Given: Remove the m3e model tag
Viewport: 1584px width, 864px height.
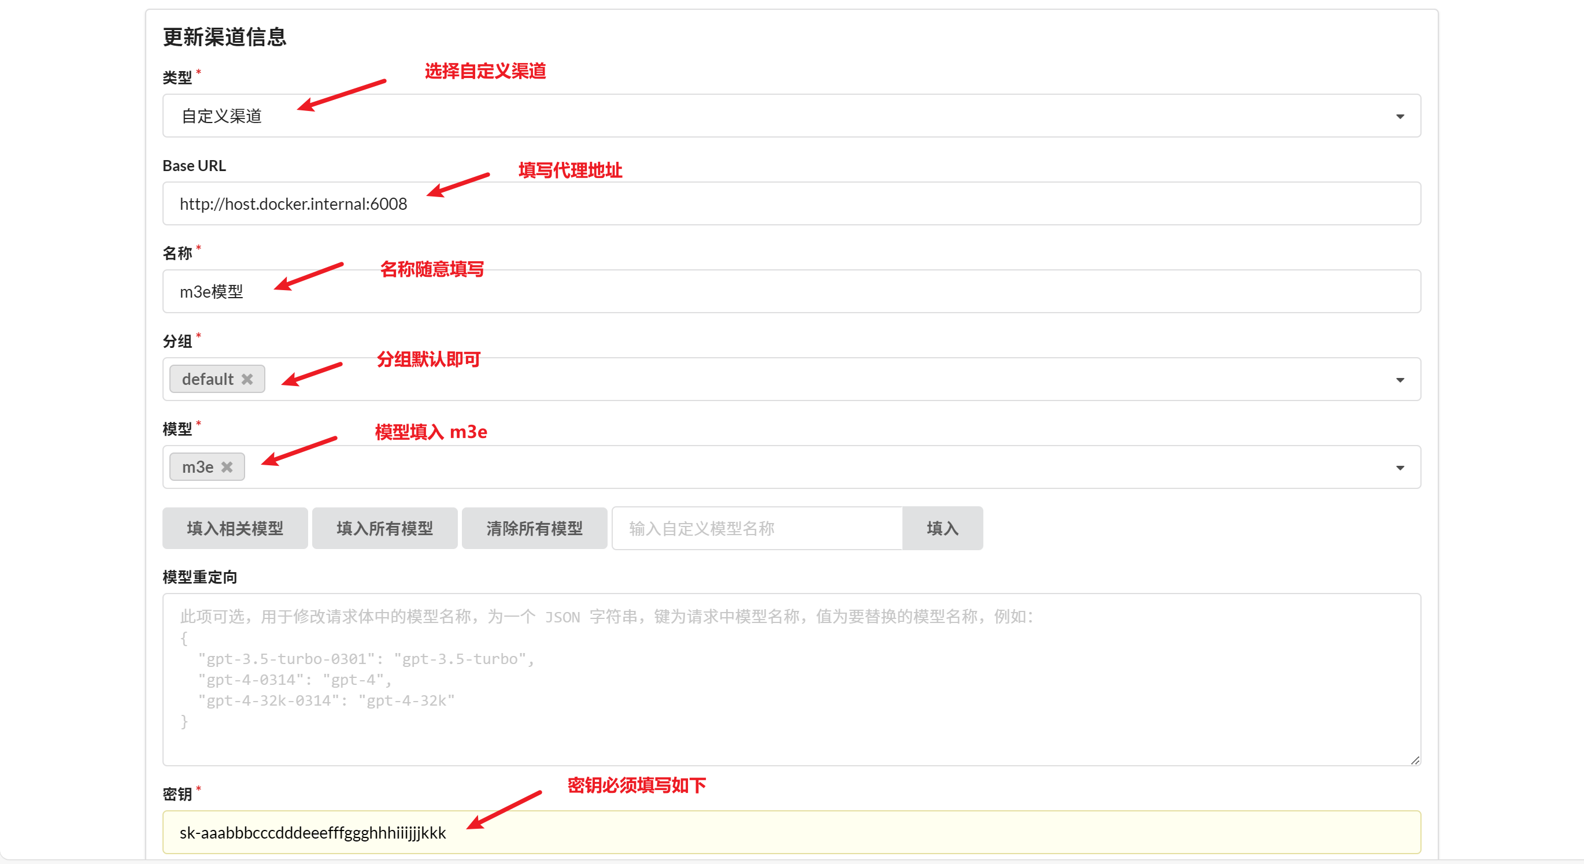Looking at the screenshot, I should tap(227, 467).
